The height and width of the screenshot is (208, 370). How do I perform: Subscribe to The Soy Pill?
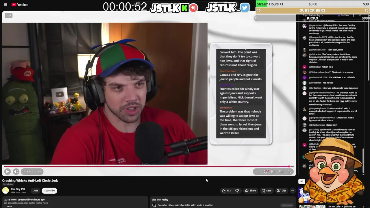(x=49, y=191)
